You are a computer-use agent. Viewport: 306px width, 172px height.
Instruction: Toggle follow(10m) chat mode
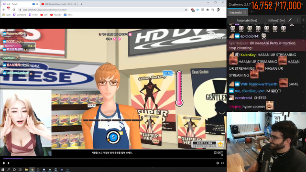tap(276, 20)
